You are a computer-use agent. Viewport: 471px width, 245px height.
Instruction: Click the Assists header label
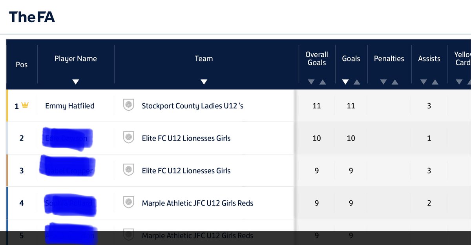[x=429, y=59]
